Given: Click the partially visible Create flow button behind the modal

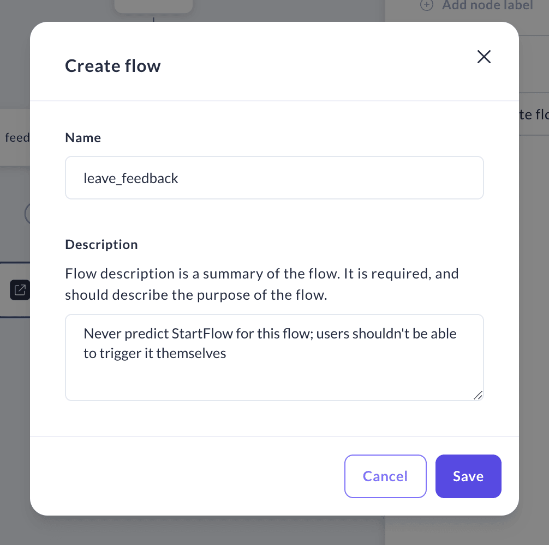Looking at the screenshot, I should click(x=535, y=114).
